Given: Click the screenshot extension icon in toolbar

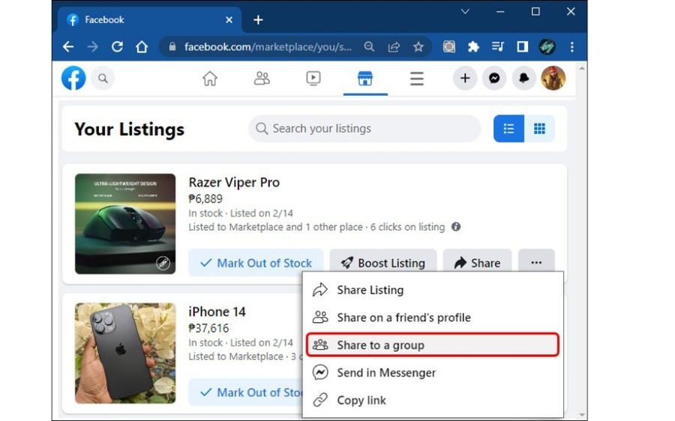Looking at the screenshot, I should point(449,47).
